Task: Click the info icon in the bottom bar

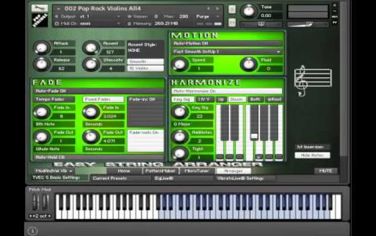Action: tap(32, 231)
